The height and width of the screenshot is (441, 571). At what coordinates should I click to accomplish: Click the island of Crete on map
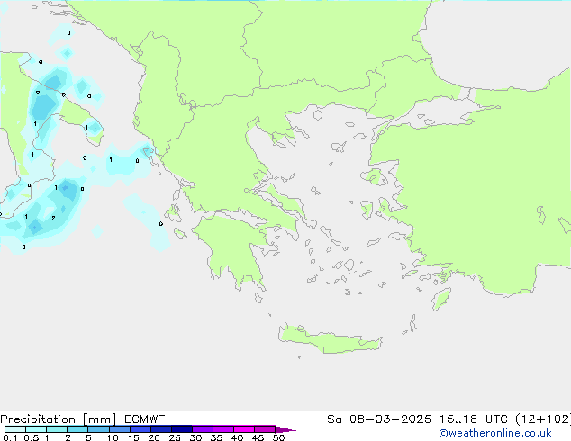tap(331, 338)
